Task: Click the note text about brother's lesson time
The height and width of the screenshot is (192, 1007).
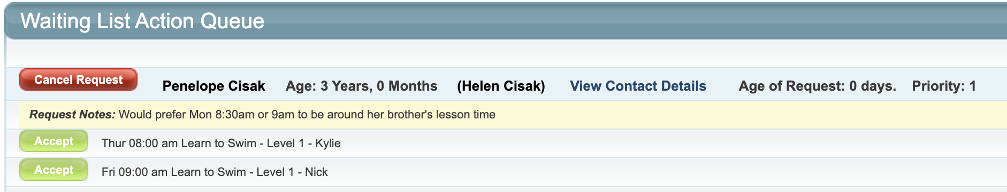Action: click(x=307, y=114)
